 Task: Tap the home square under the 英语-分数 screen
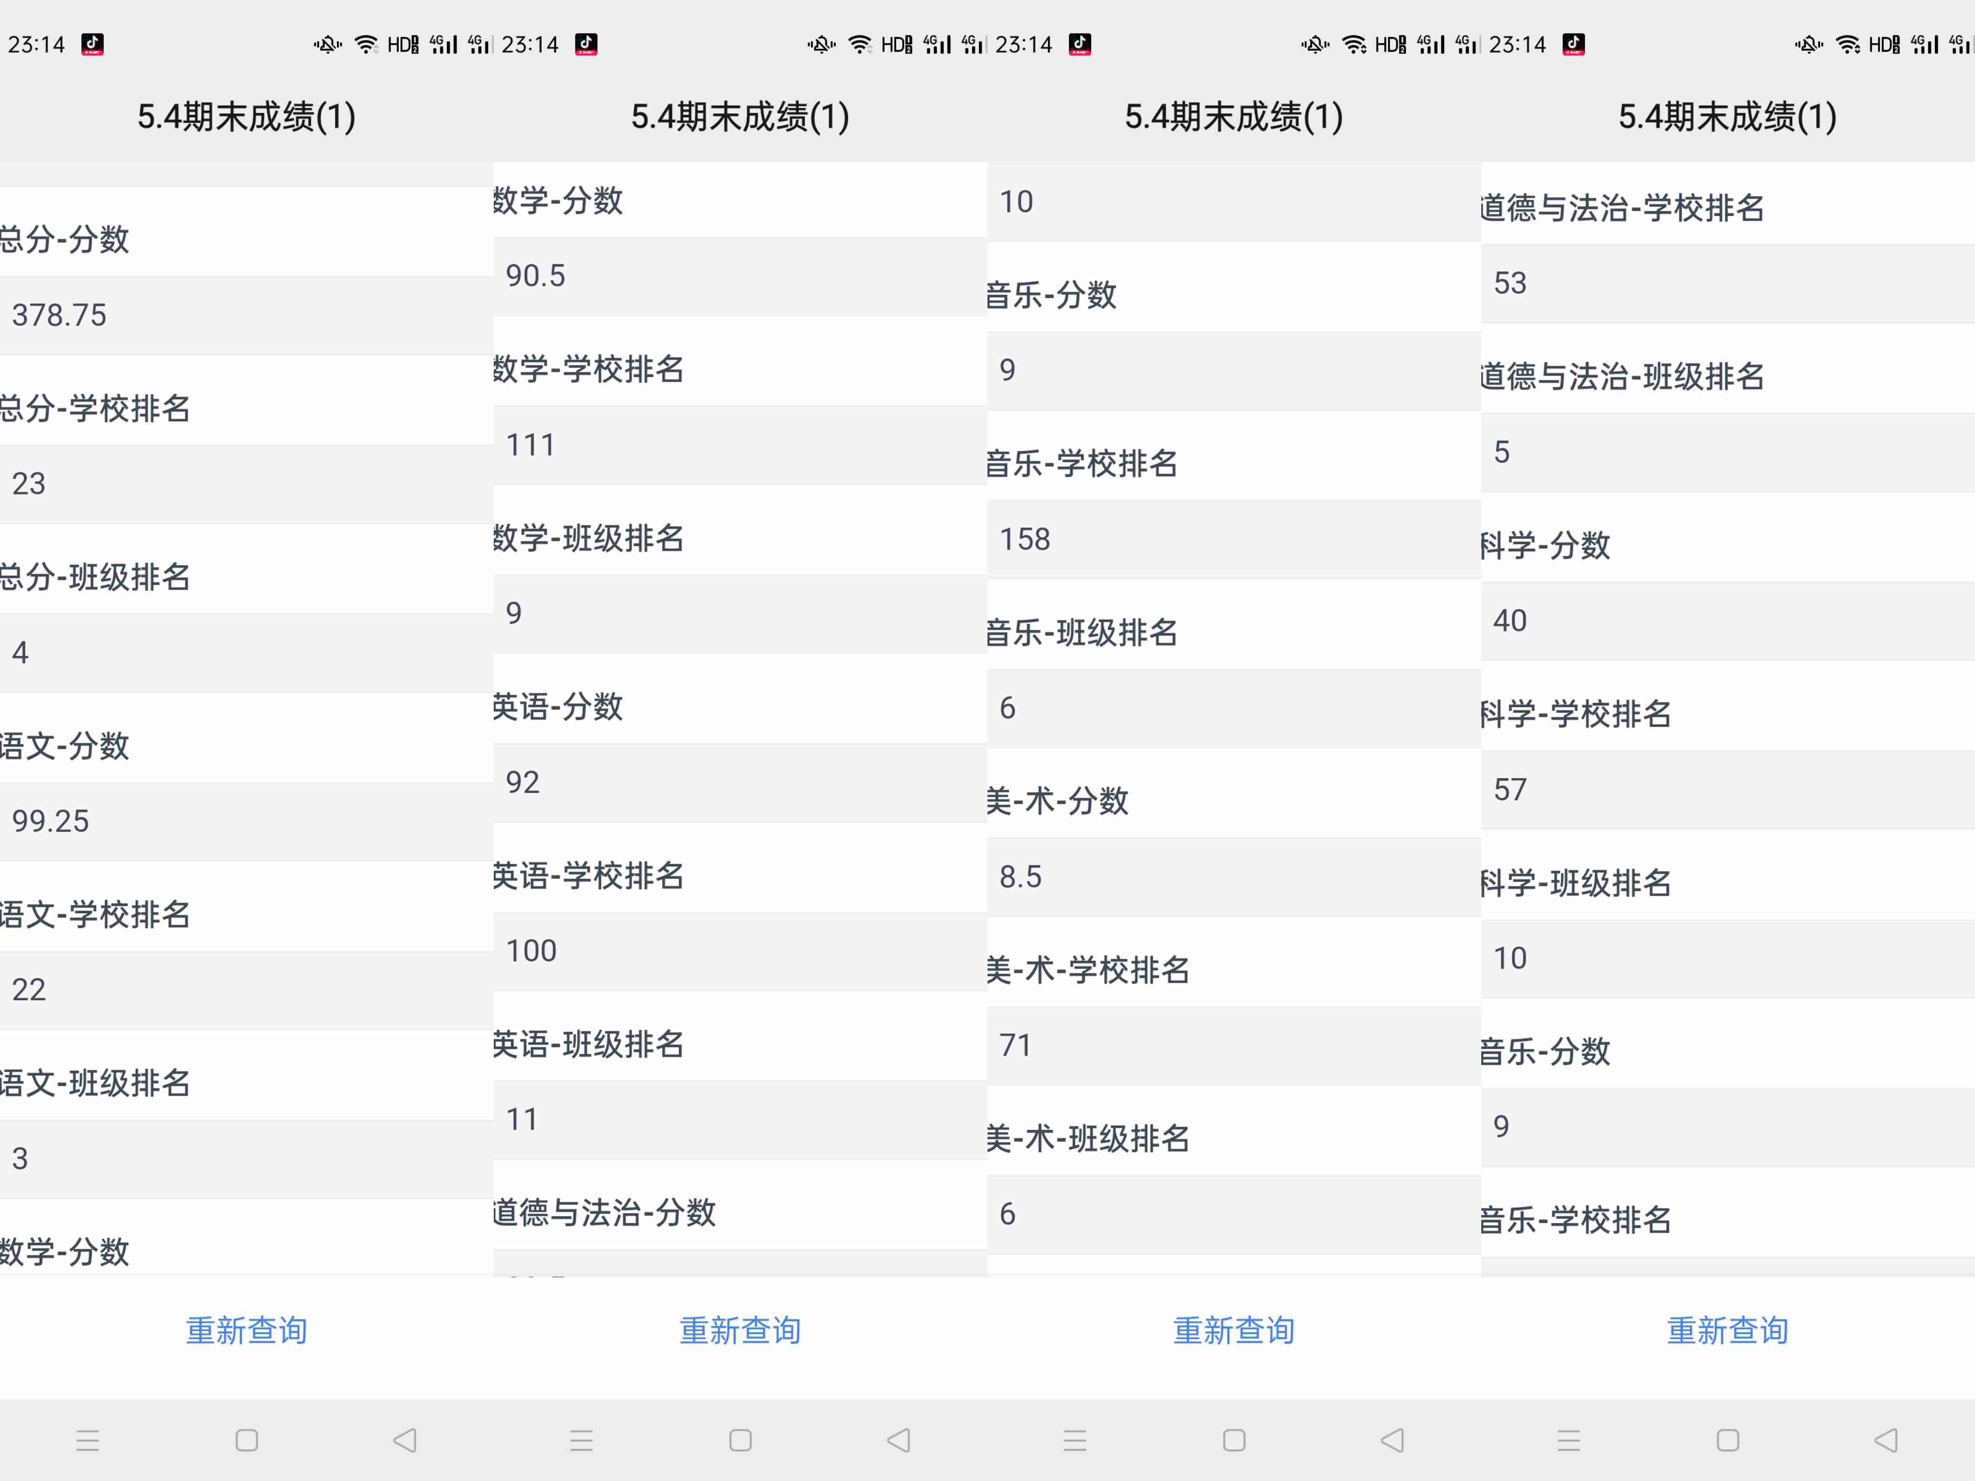click(740, 1440)
